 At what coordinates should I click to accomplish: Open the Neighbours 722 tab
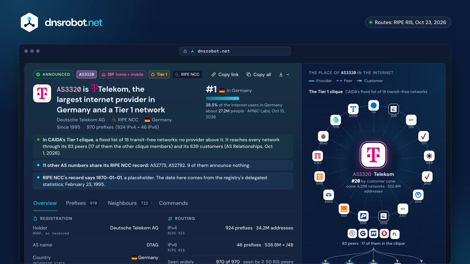tap(129, 203)
